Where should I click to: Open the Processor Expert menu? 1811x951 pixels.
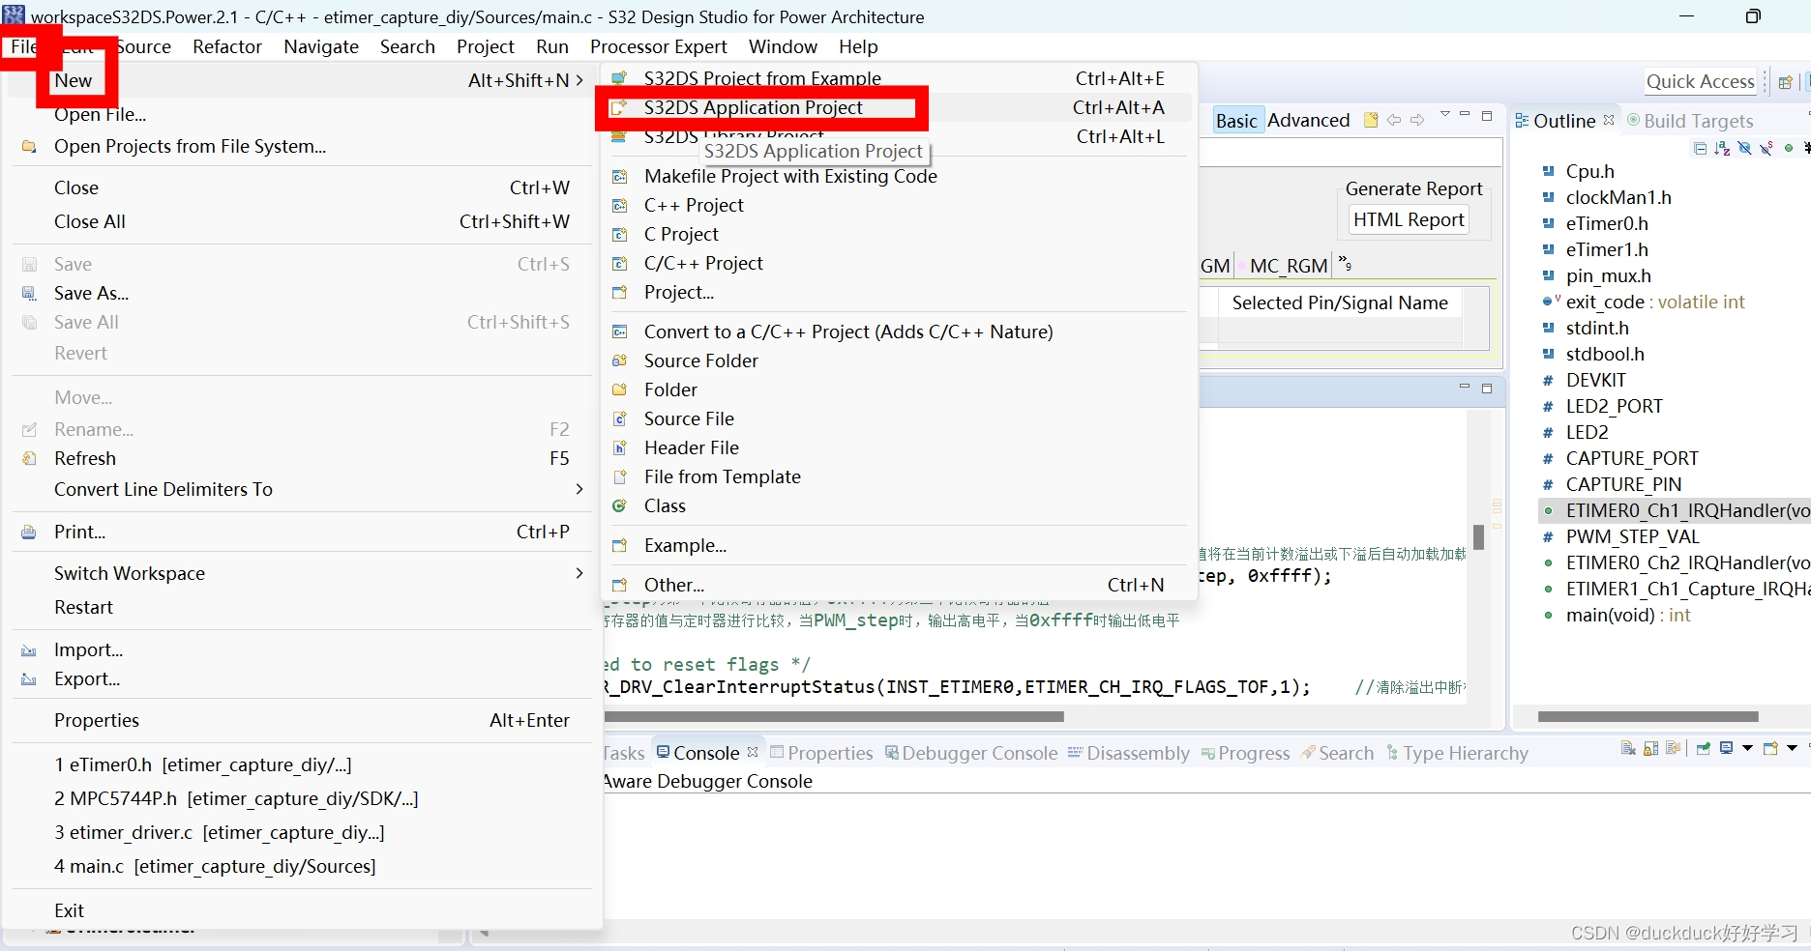pyautogui.click(x=658, y=46)
